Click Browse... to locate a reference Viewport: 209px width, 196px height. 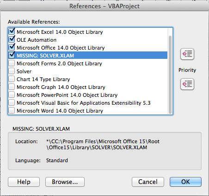point(65,182)
